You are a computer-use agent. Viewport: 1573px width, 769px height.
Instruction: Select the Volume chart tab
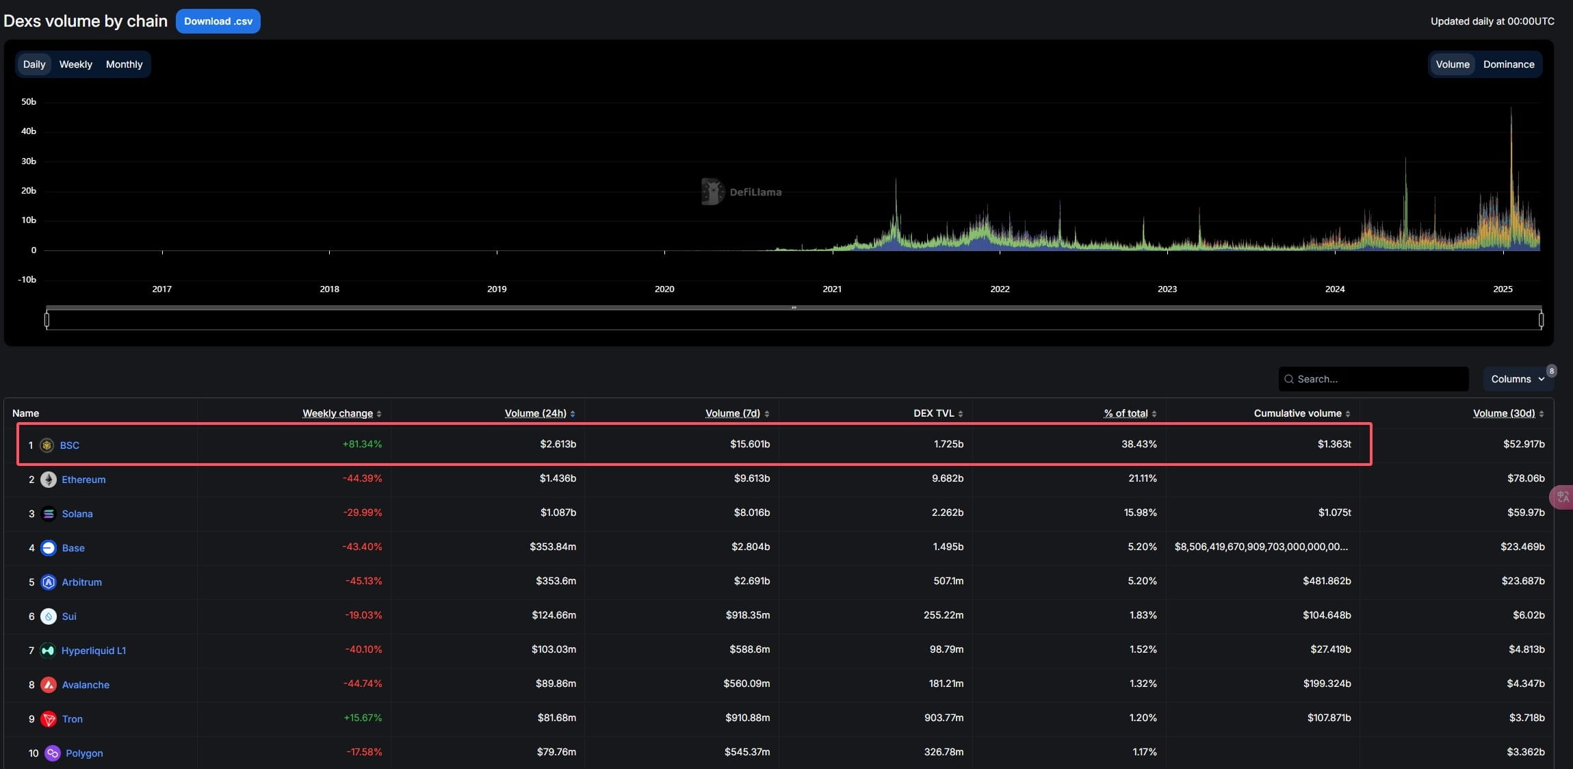(x=1452, y=64)
